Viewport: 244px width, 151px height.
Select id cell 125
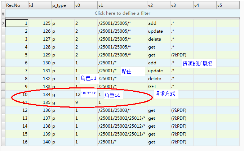coord(40,23)
